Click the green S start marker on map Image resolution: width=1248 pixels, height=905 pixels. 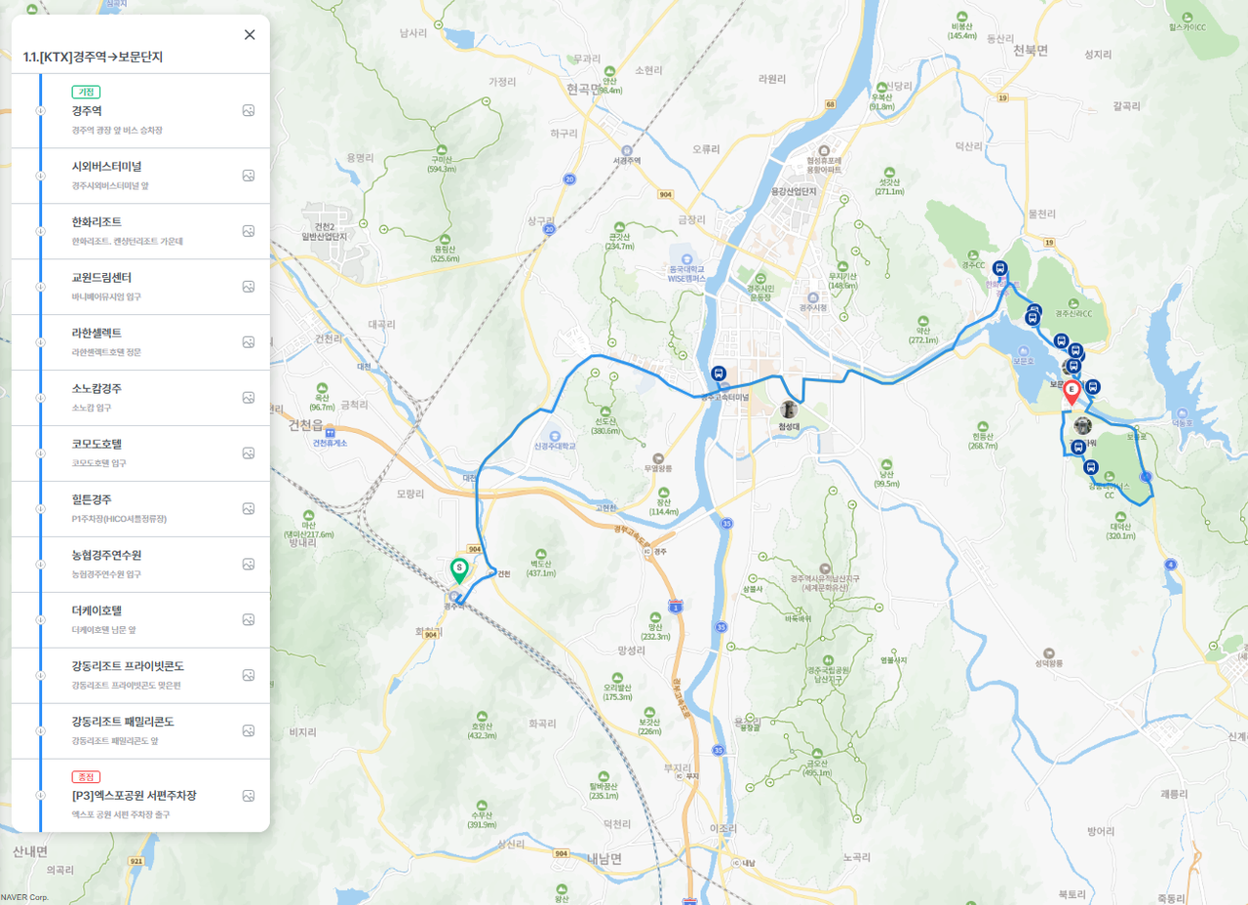click(459, 570)
